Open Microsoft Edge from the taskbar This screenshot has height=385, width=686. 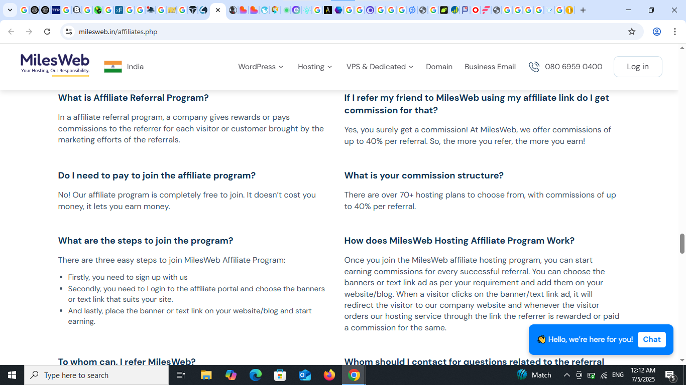coord(256,375)
